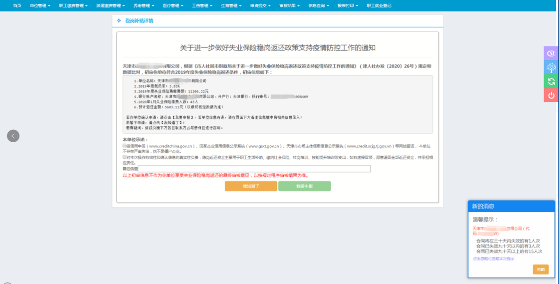This screenshot has width=559, height=284.
Task: Open the 派遣缴费管理 dropdown menu
Action: (x=110, y=6)
